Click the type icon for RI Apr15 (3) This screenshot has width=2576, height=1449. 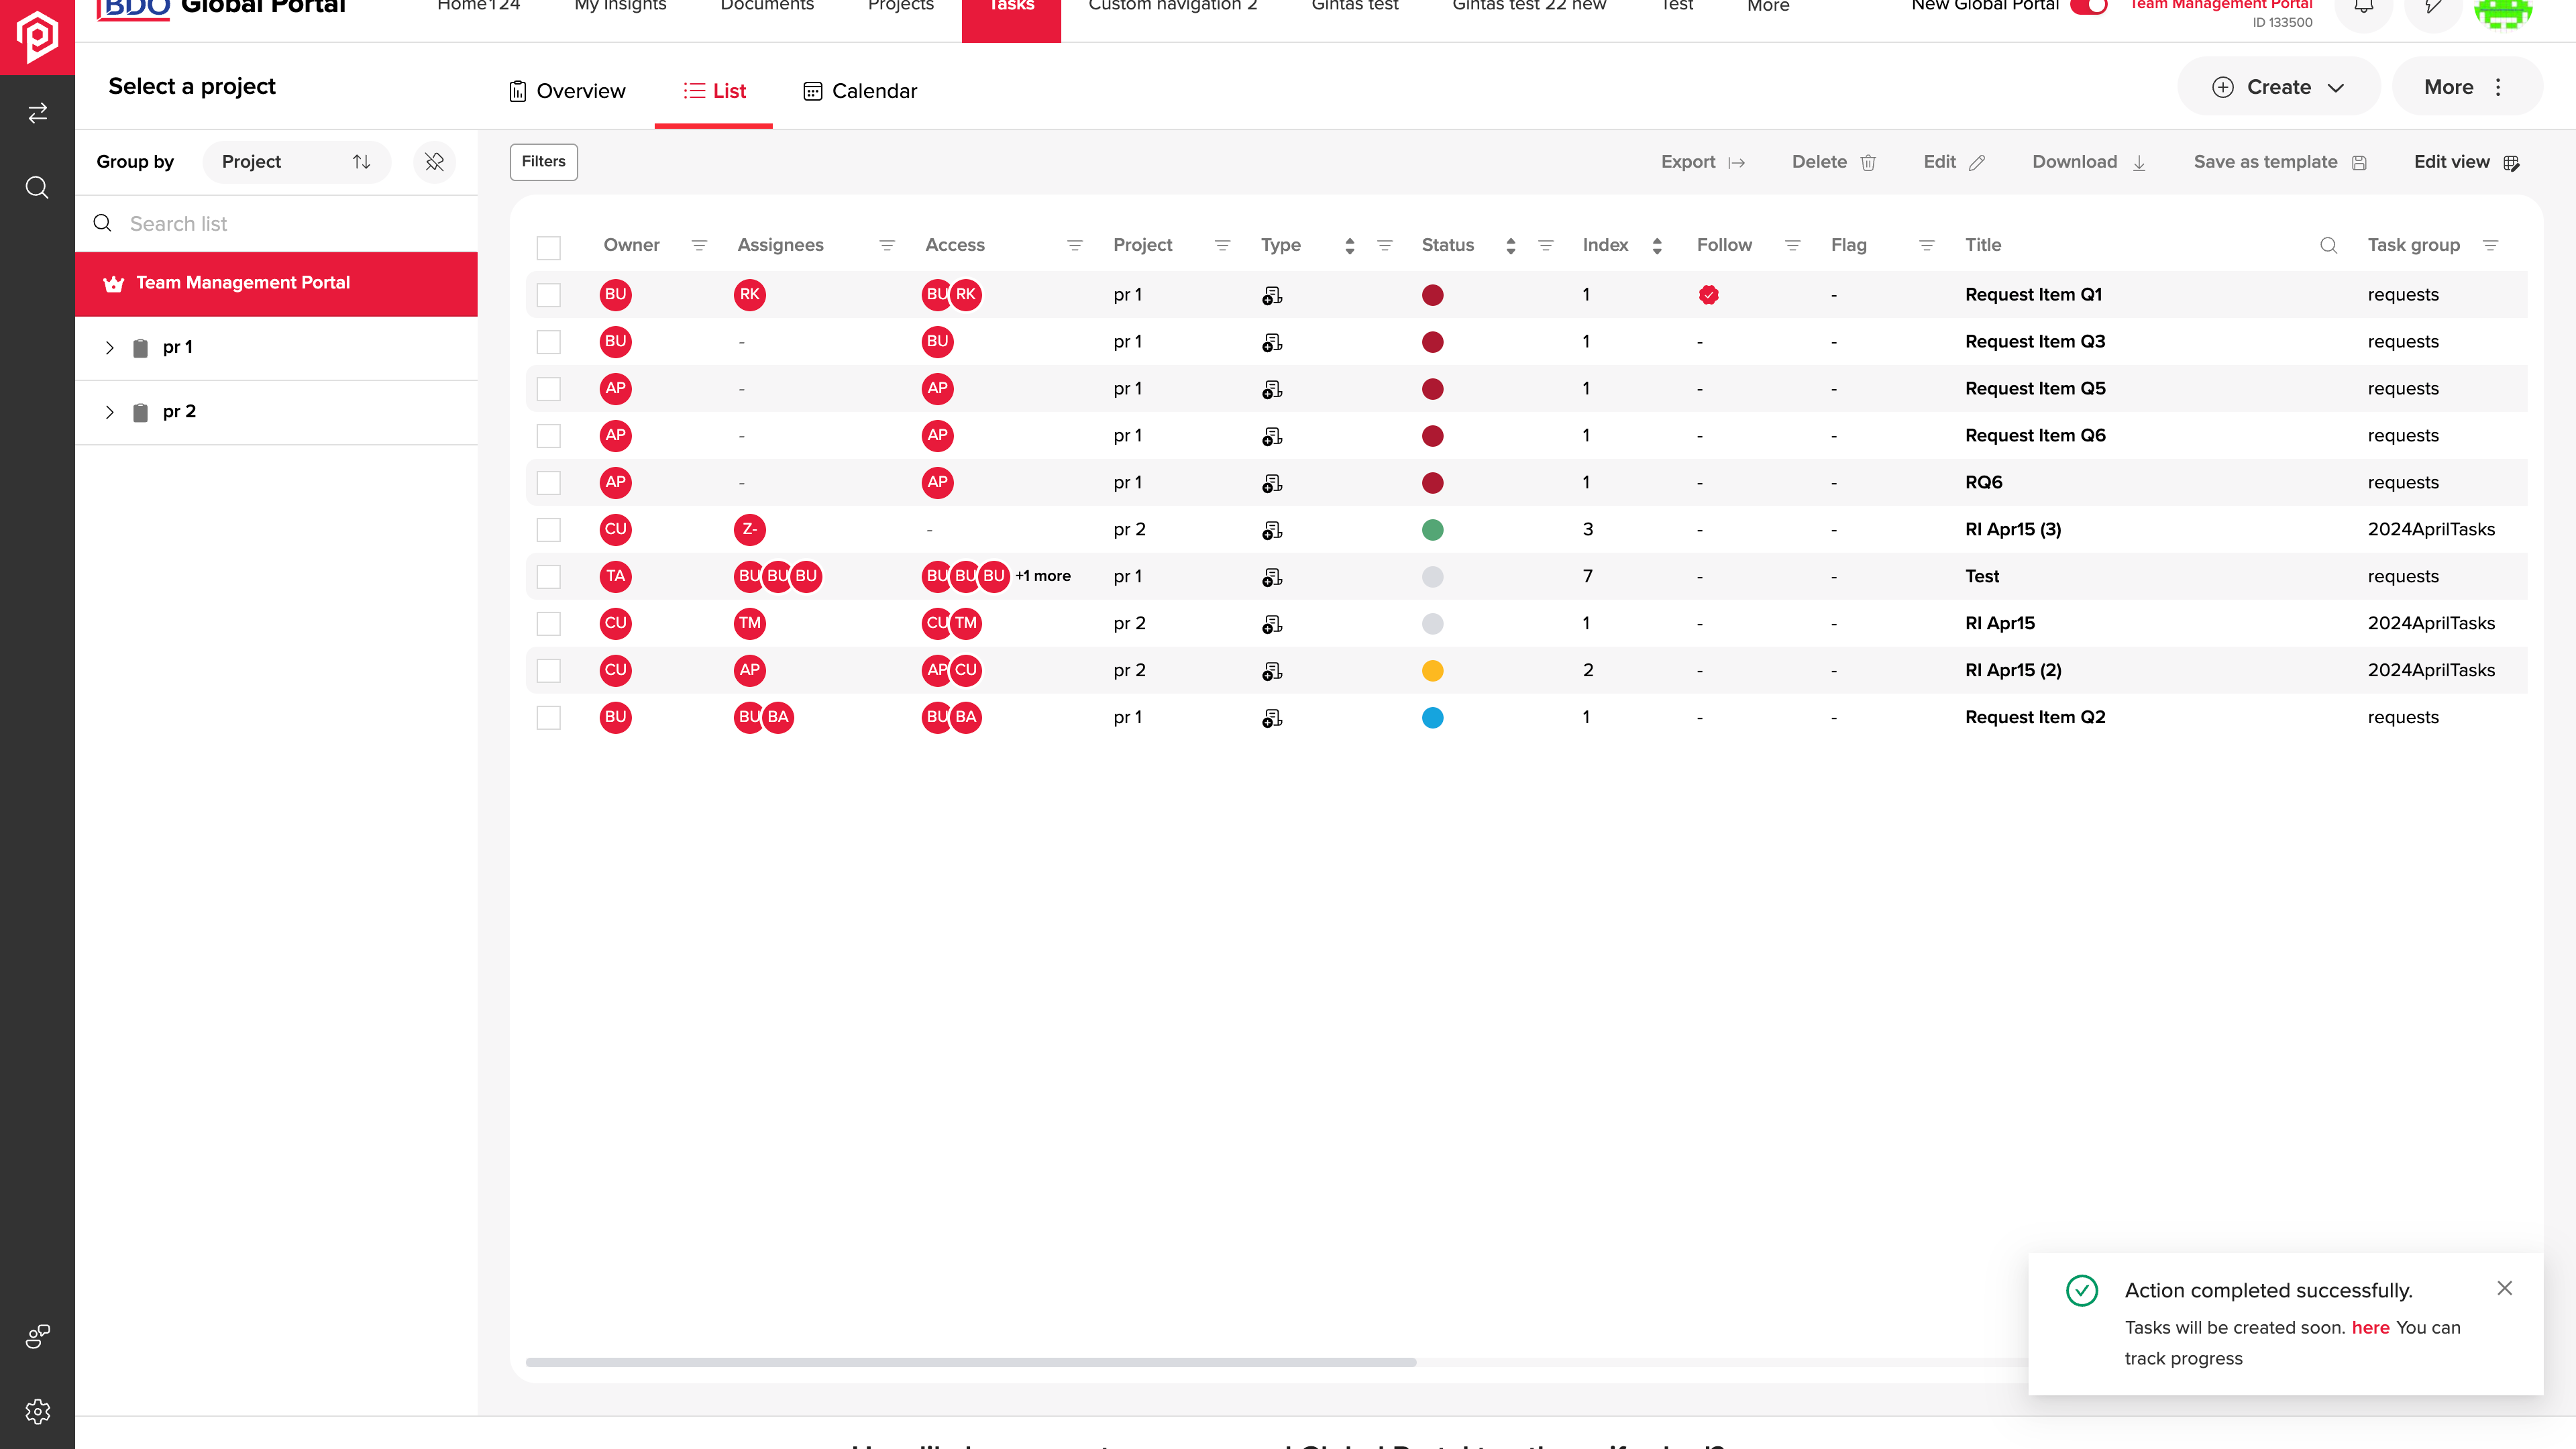tap(1271, 530)
